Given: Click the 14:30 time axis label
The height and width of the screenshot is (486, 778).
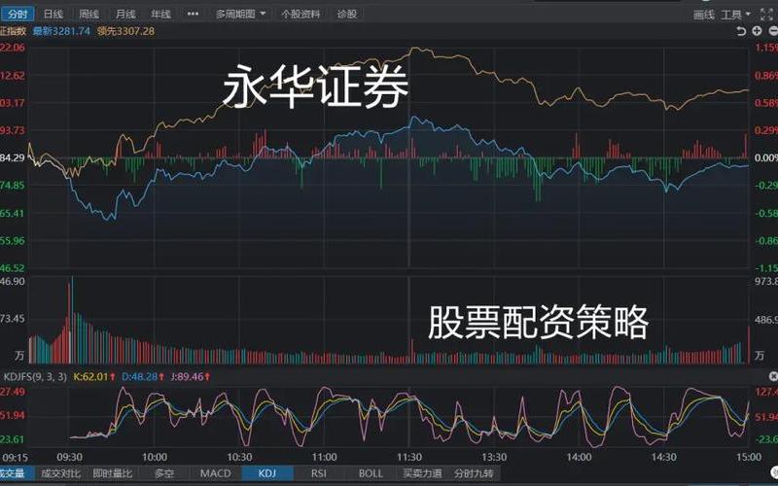Looking at the screenshot, I should click(664, 457).
